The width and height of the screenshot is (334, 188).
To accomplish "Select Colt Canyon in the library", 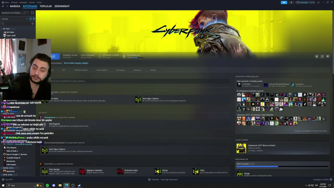I will [x=11, y=164].
